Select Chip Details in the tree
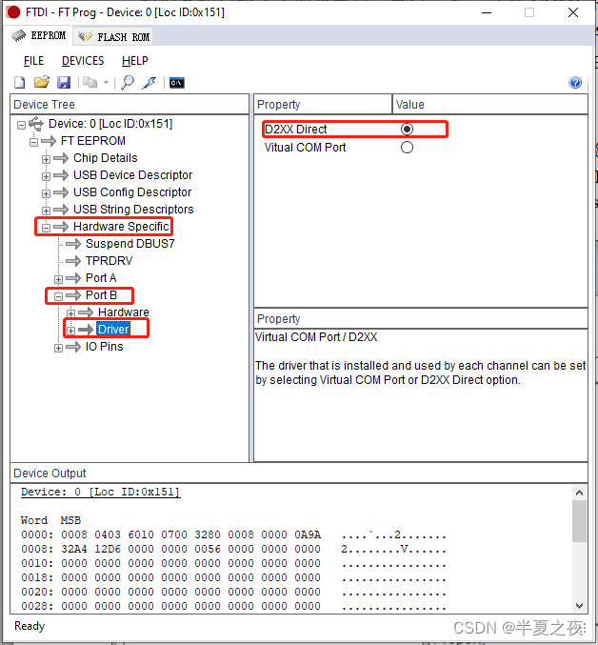Image resolution: width=598 pixels, height=645 pixels. 105,158
